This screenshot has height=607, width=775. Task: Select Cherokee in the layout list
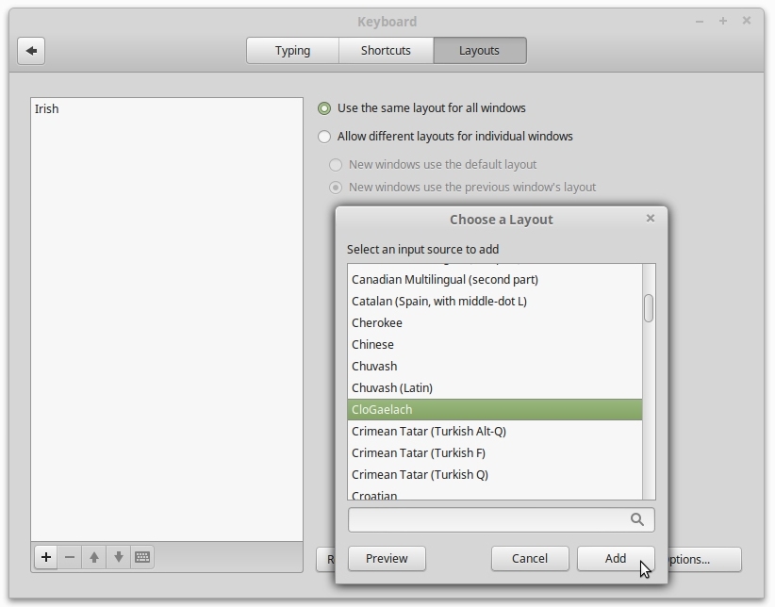pyautogui.click(x=377, y=323)
